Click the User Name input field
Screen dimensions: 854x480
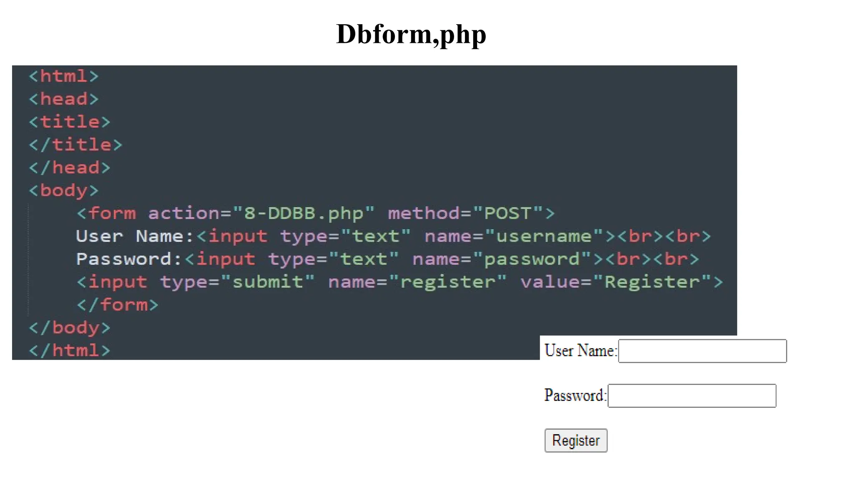point(702,351)
